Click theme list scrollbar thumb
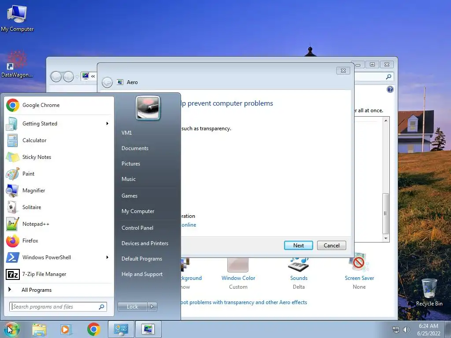451x338 pixels. pyautogui.click(x=385, y=213)
